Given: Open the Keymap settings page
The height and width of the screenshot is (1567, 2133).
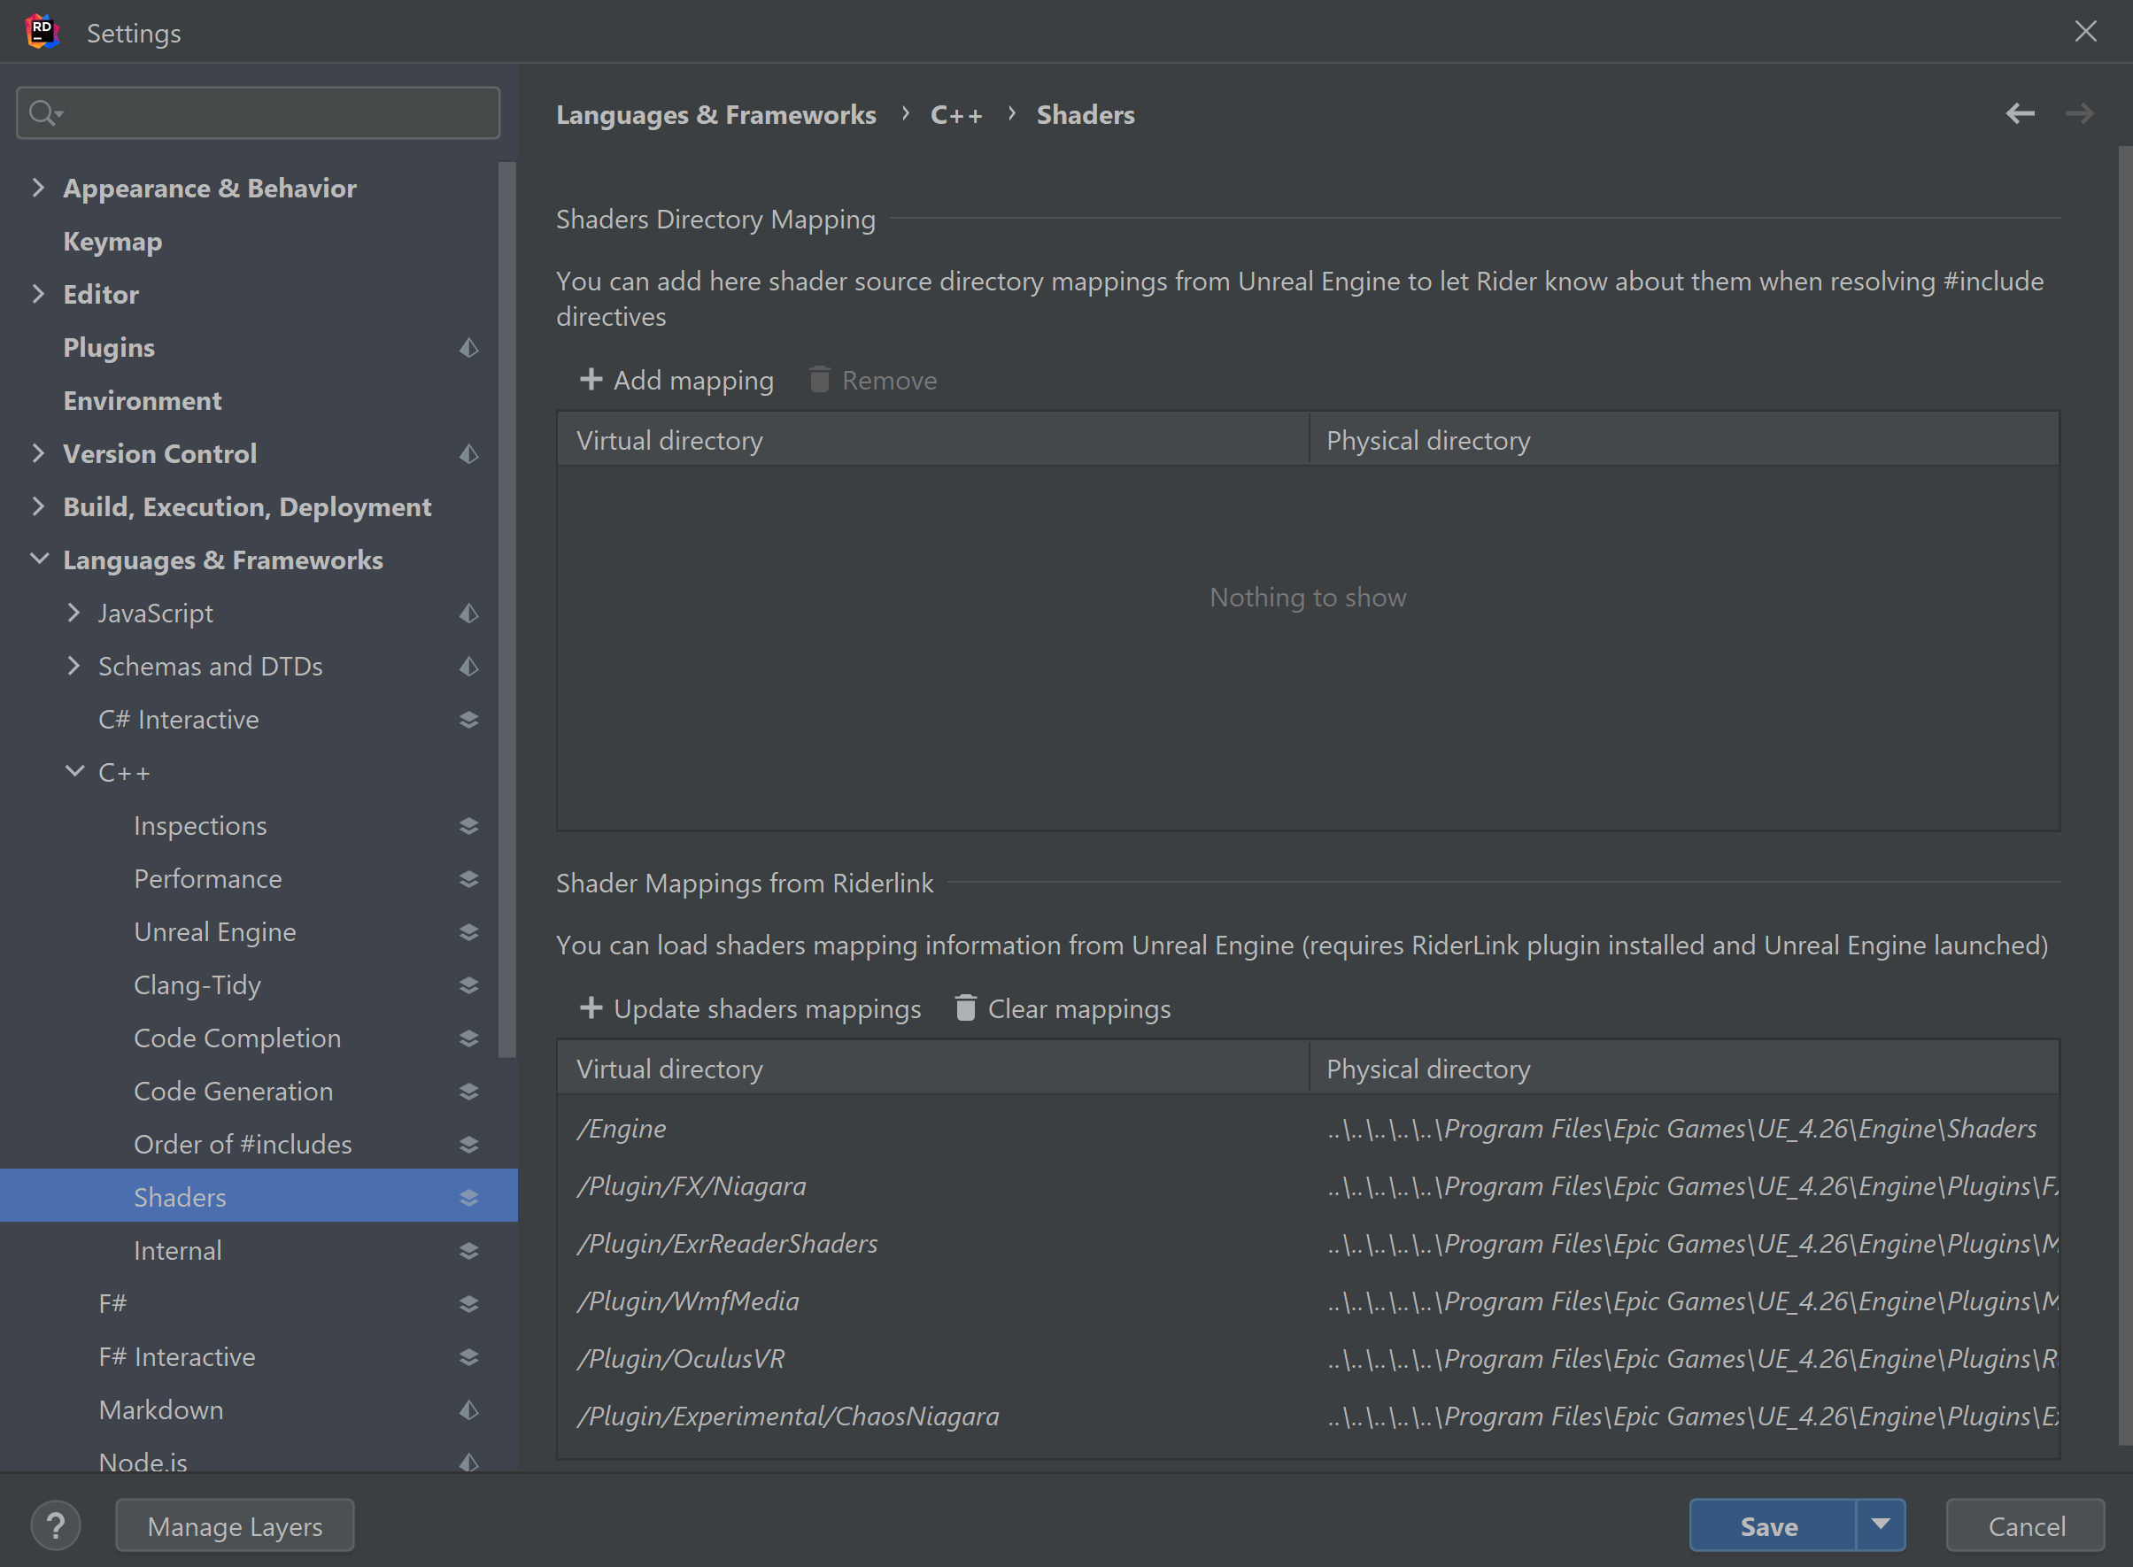Looking at the screenshot, I should point(112,241).
